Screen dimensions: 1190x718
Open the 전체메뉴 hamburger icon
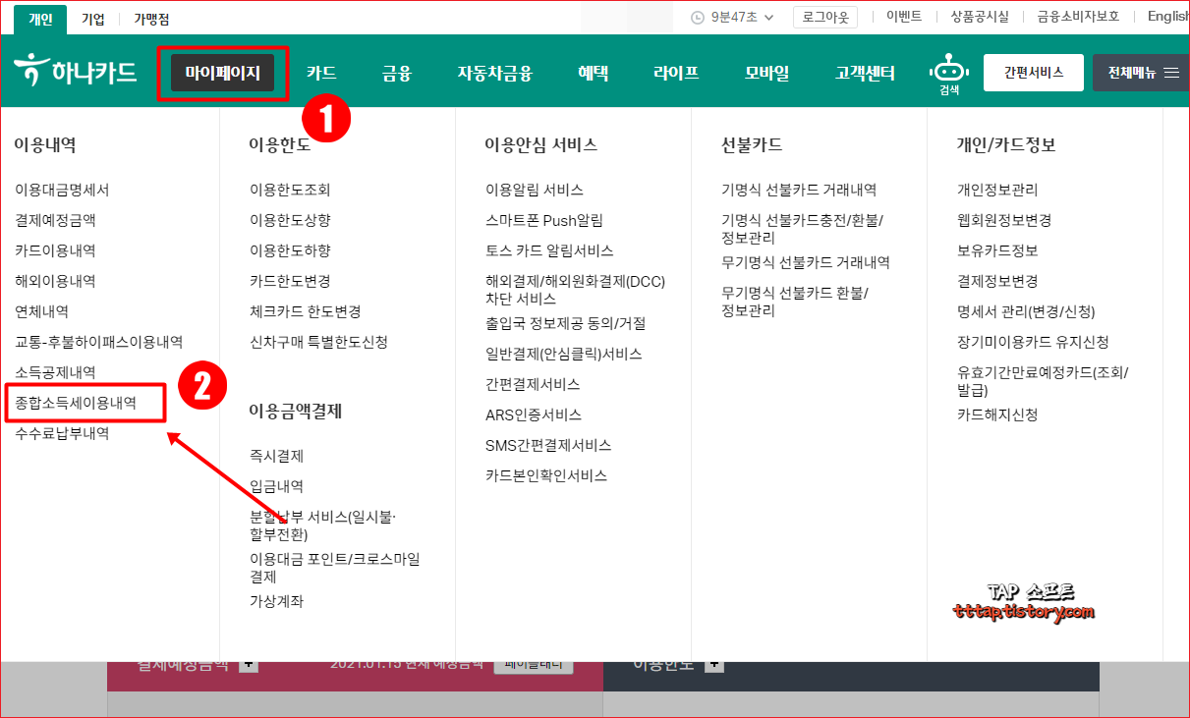(1171, 73)
